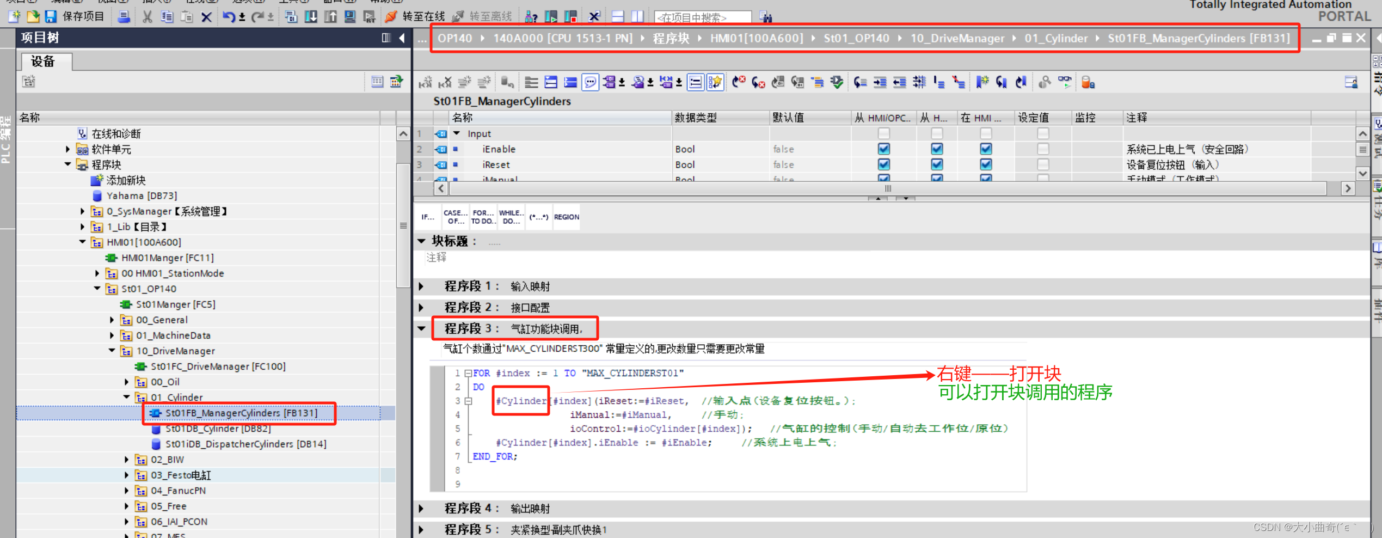This screenshot has width=1382, height=538.
Task: Click the 10_DriveManager breadcrumb in the title path
Action: coord(957,38)
